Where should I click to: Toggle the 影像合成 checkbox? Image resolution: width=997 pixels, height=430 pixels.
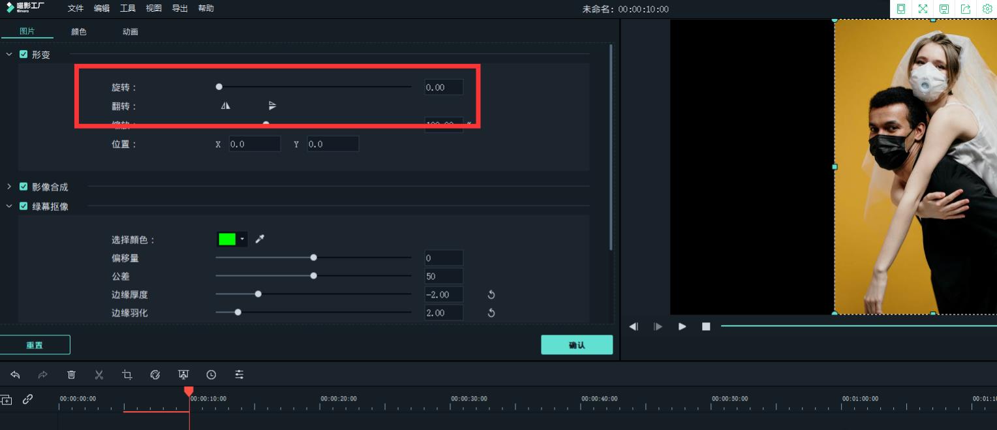[x=23, y=187]
